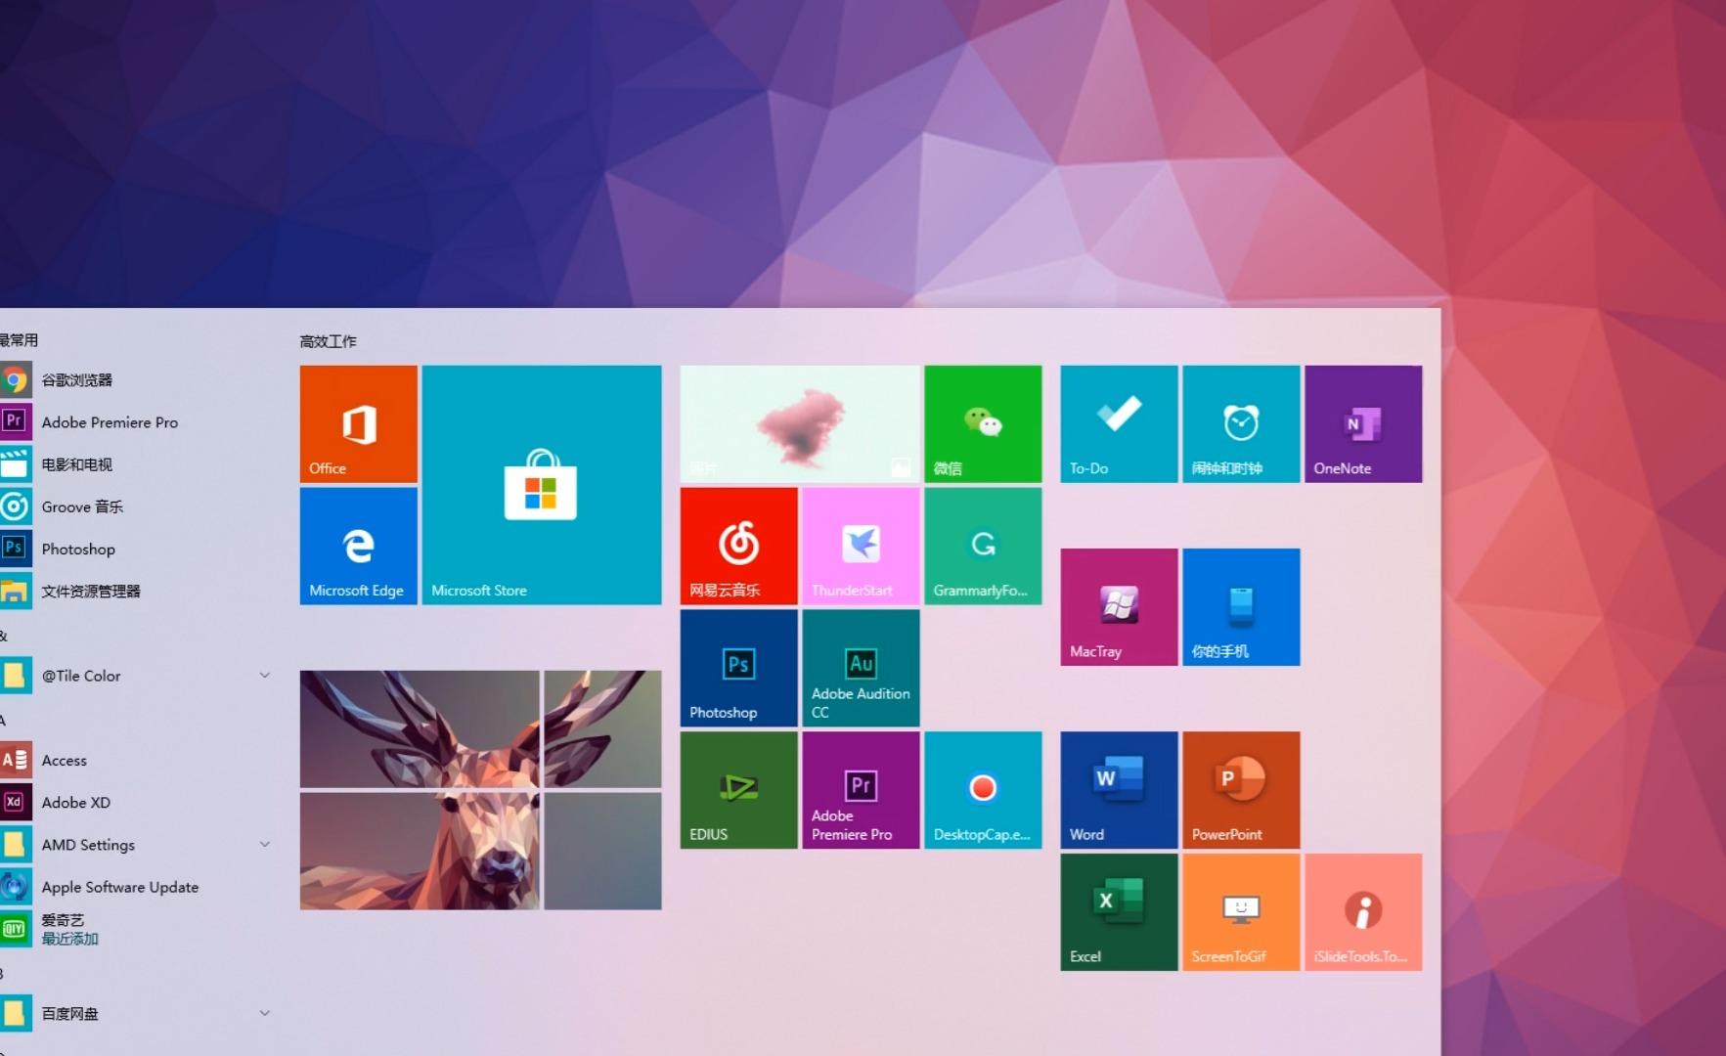Launch the PowerPoint tile
The width and height of the screenshot is (1726, 1056).
point(1240,789)
